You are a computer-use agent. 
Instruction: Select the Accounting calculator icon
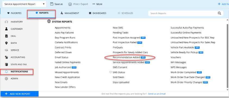tap(6, 57)
